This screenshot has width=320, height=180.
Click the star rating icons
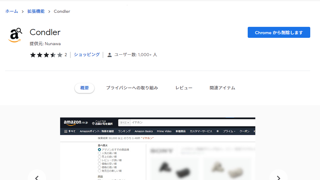tap(46, 55)
